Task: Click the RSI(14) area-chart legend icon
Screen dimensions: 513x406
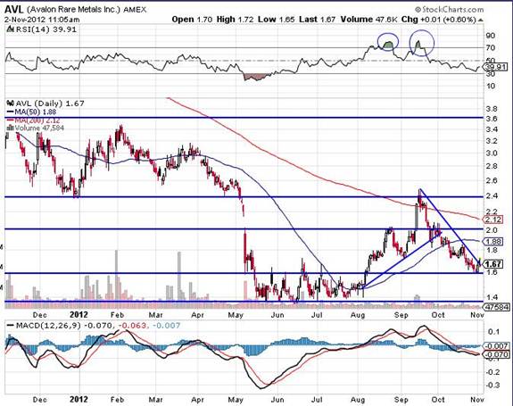Action: pyautogui.click(x=11, y=29)
